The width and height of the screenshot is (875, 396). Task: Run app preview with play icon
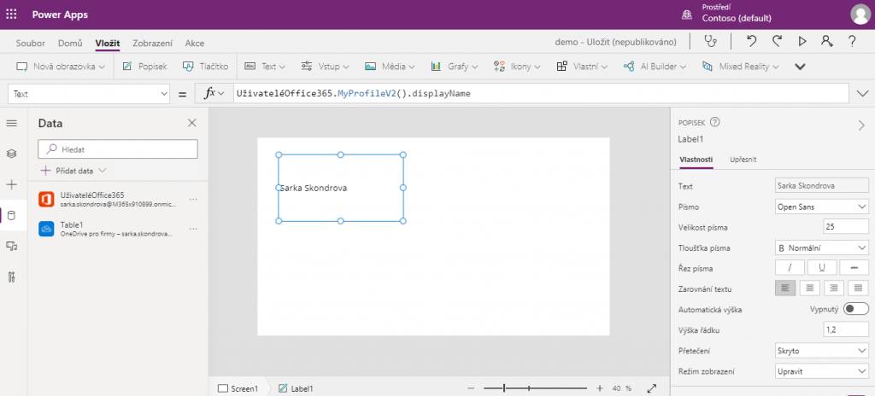click(x=802, y=41)
